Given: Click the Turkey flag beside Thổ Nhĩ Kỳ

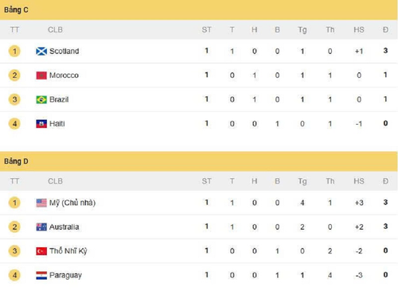Looking at the screenshot, I should tap(41, 251).
